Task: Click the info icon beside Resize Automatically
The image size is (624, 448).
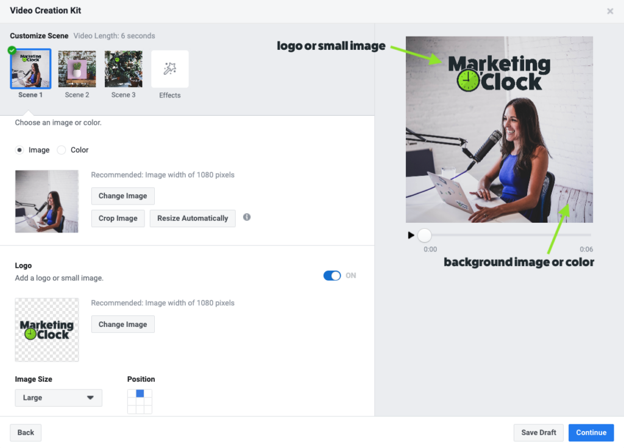Action: pyautogui.click(x=247, y=217)
